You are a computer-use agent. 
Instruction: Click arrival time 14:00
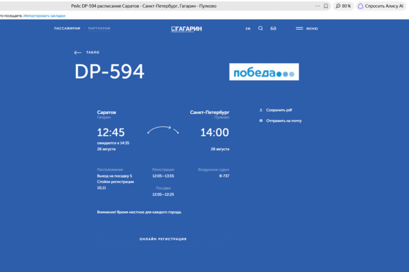point(215,132)
